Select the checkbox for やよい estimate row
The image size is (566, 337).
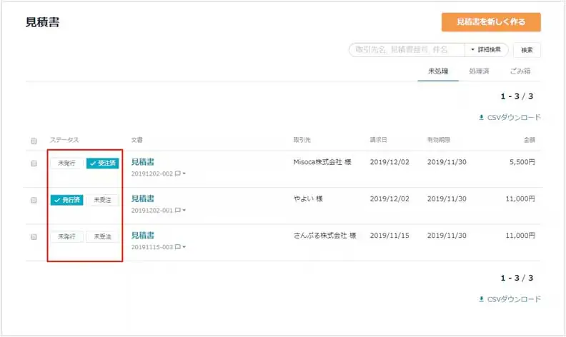[x=34, y=200]
